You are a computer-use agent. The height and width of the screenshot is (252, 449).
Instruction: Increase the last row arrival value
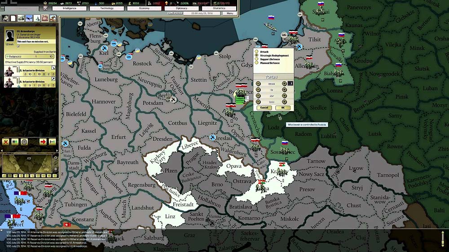click(284, 102)
